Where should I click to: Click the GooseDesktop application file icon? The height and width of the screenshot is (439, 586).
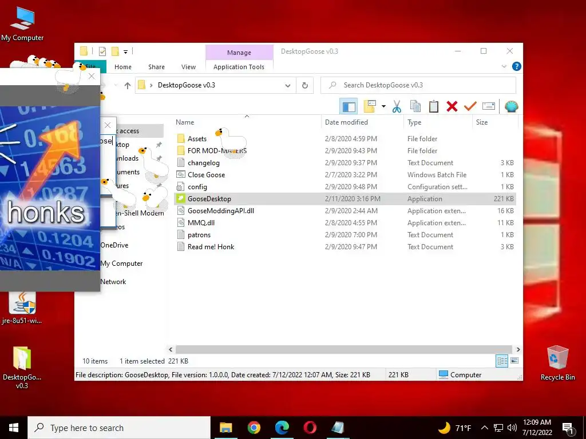180,198
